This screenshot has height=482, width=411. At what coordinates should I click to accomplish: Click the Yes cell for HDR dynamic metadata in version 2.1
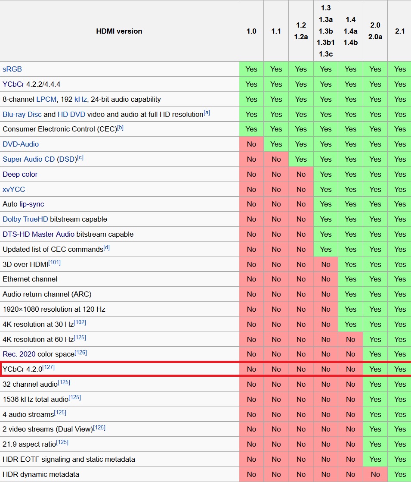pos(400,474)
